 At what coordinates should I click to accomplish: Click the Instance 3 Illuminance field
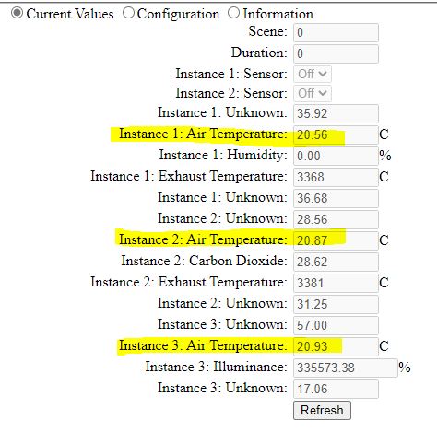(x=346, y=368)
